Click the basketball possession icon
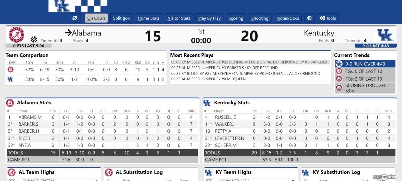The height and width of the screenshot is (181, 402). coord(34,40)
